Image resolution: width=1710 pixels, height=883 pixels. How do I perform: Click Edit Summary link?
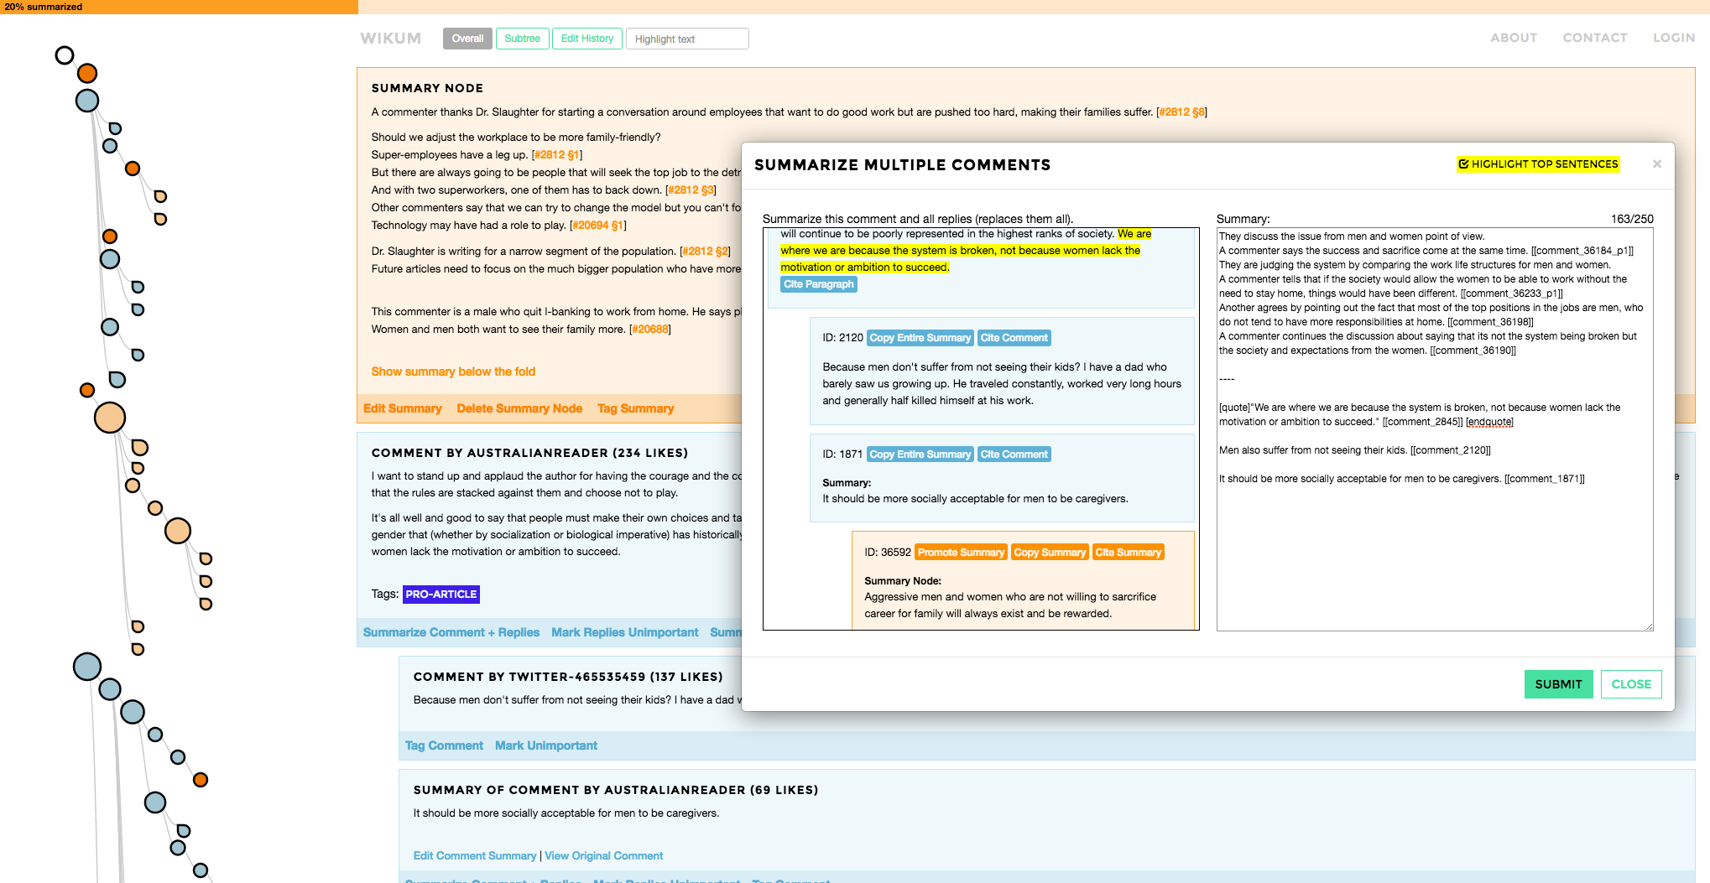click(402, 408)
